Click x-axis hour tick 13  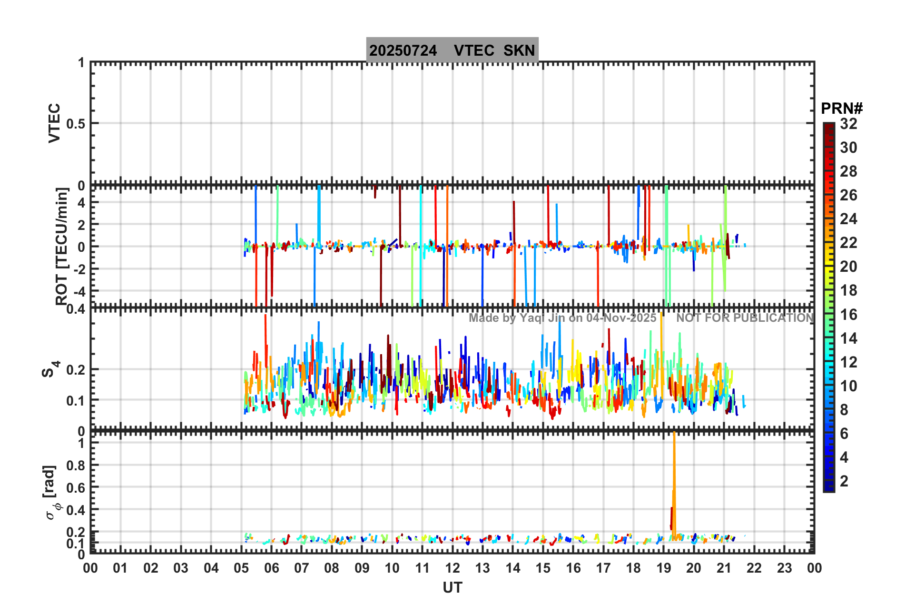tap(482, 568)
